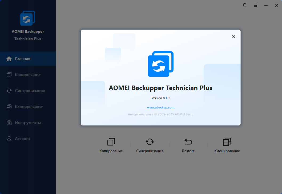Open Инструменты toolbox in sidebar
The image size is (282, 194).
[x=28, y=123]
